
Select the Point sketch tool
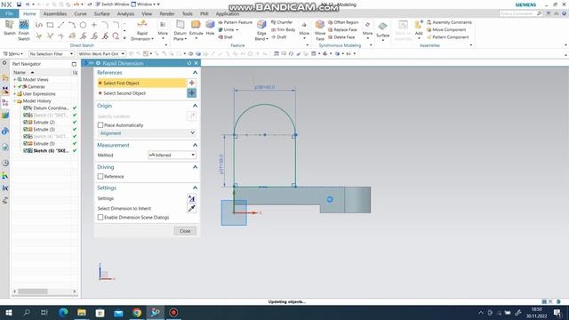click(x=94, y=25)
